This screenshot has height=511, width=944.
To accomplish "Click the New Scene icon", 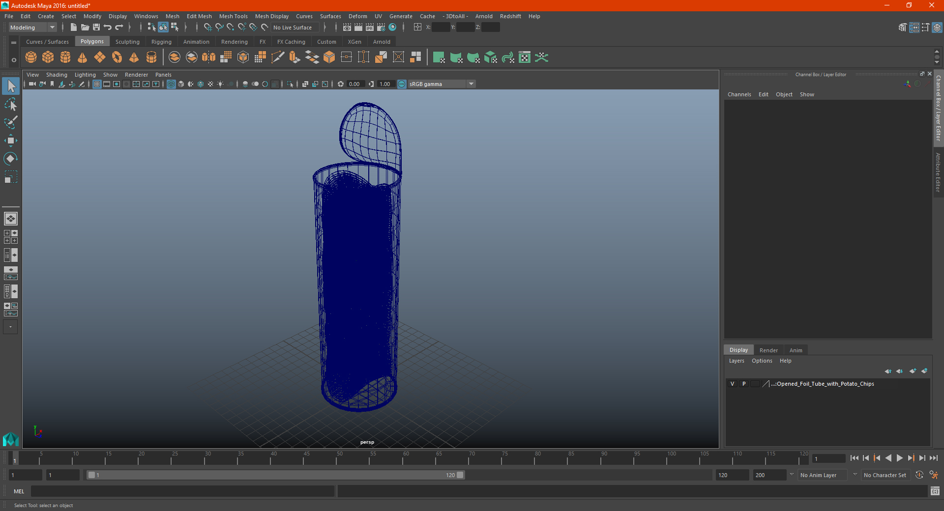I will (x=73, y=28).
